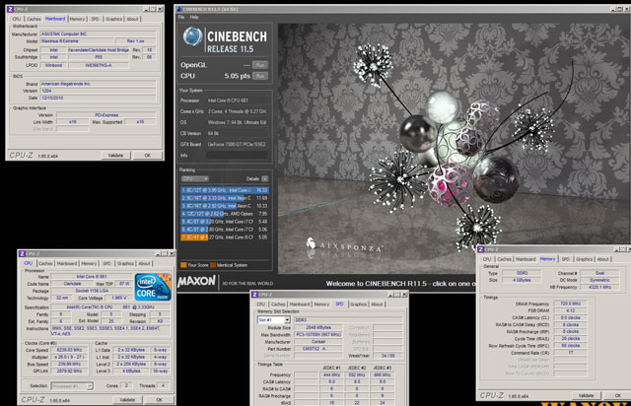Select AMD Opteron ranking row
Viewport: 631px width, 406px height.
pos(225,214)
